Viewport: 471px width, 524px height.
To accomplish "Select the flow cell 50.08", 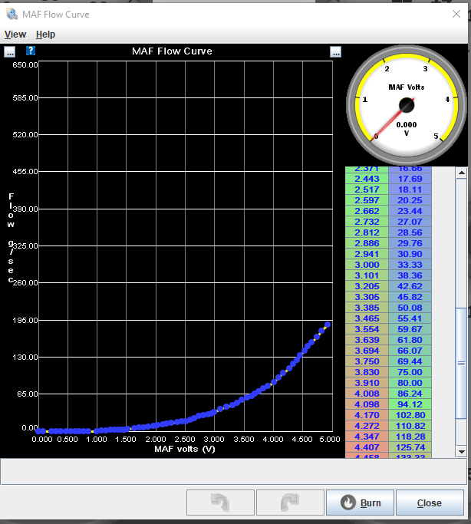I will 410,308.
